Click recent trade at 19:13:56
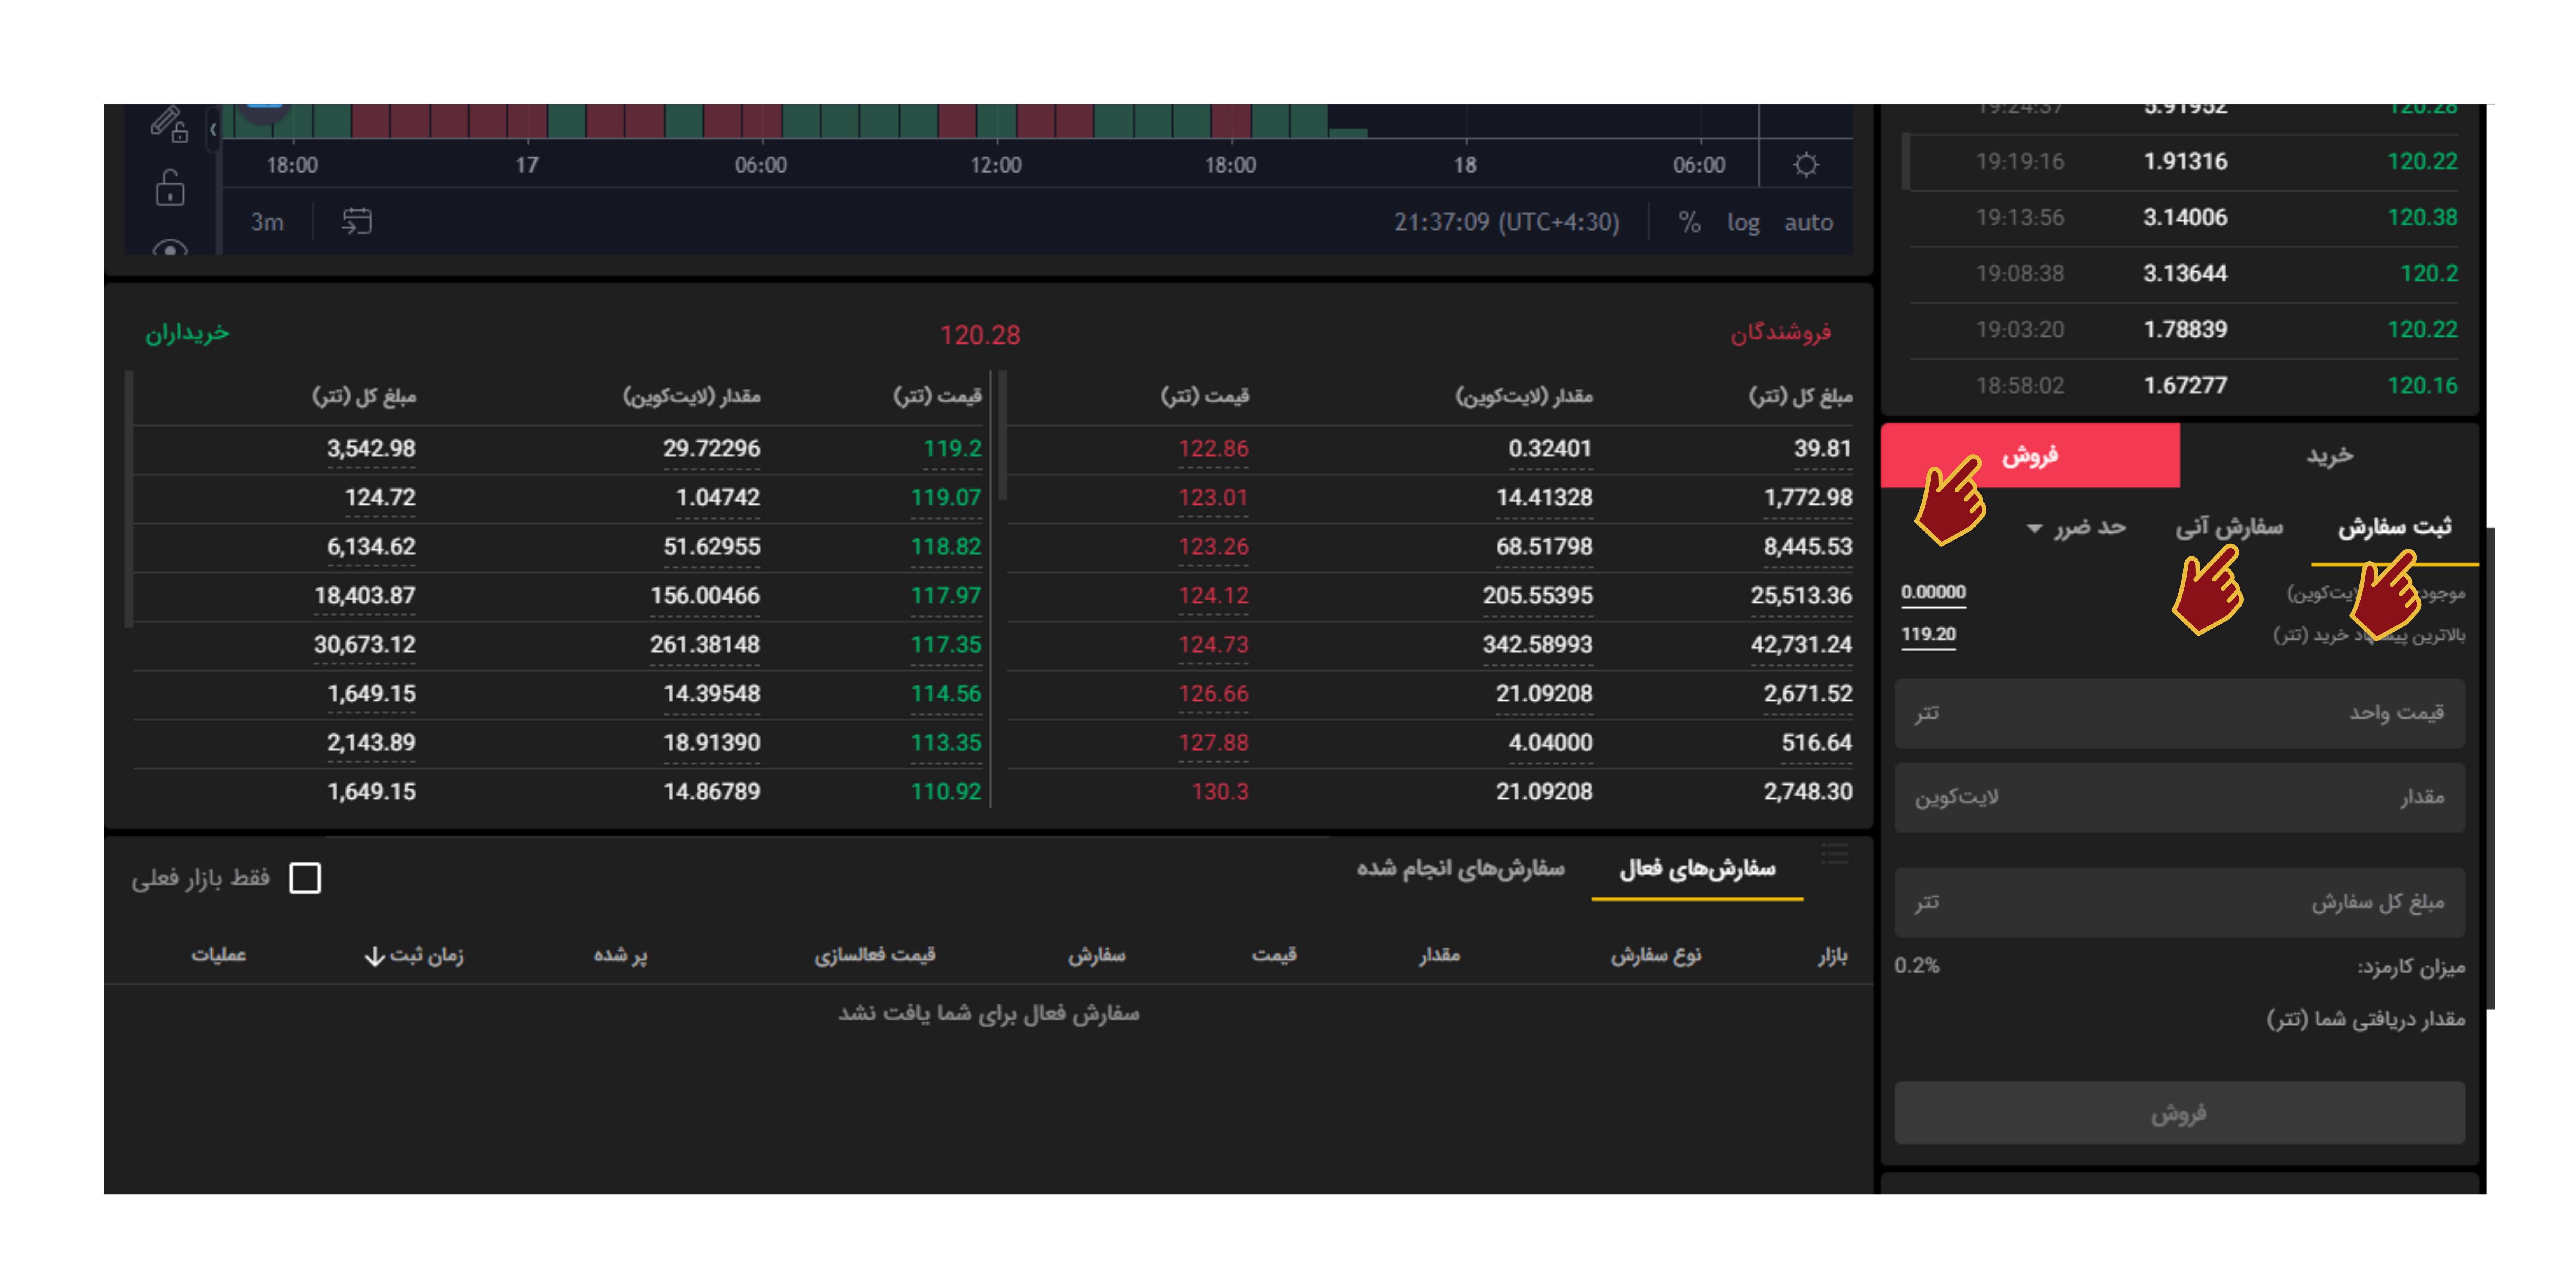The height and width of the screenshot is (1288, 2576). [2184, 218]
